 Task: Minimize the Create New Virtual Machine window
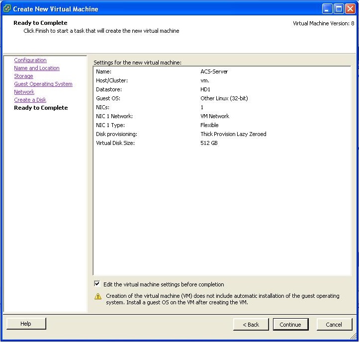[x=327, y=9]
